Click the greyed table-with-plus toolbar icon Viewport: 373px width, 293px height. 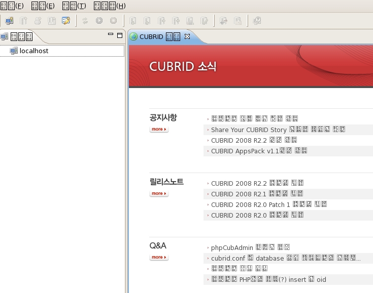tap(52, 21)
